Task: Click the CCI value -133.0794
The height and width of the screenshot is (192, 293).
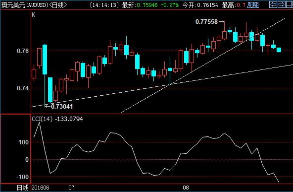Action: (x=69, y=119)
